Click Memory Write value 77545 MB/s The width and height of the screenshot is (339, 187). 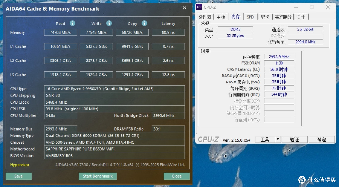[x=96, y=32]
